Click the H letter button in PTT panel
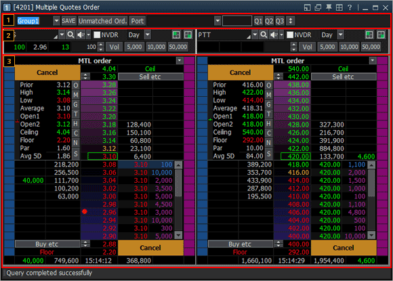This screenshot has width=393, height=281. (268, 123)
